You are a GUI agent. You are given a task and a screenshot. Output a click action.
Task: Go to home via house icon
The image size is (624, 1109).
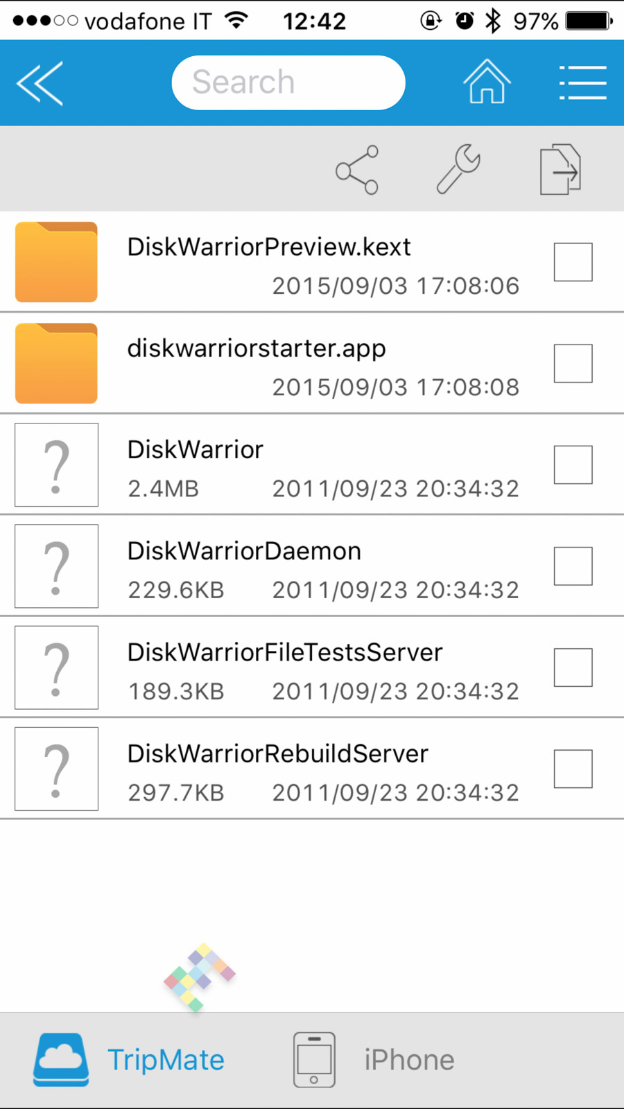click(x=487, y=82)
